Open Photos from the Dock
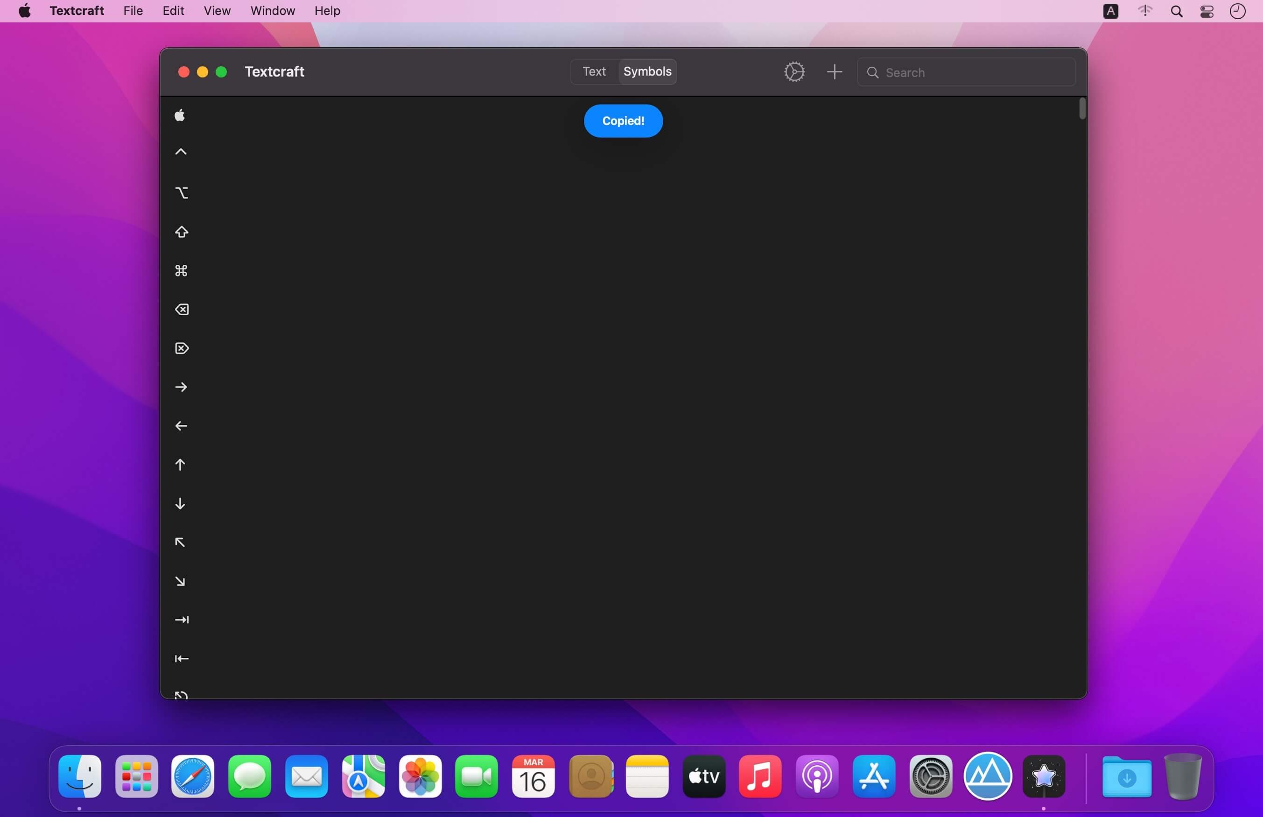 421,777
